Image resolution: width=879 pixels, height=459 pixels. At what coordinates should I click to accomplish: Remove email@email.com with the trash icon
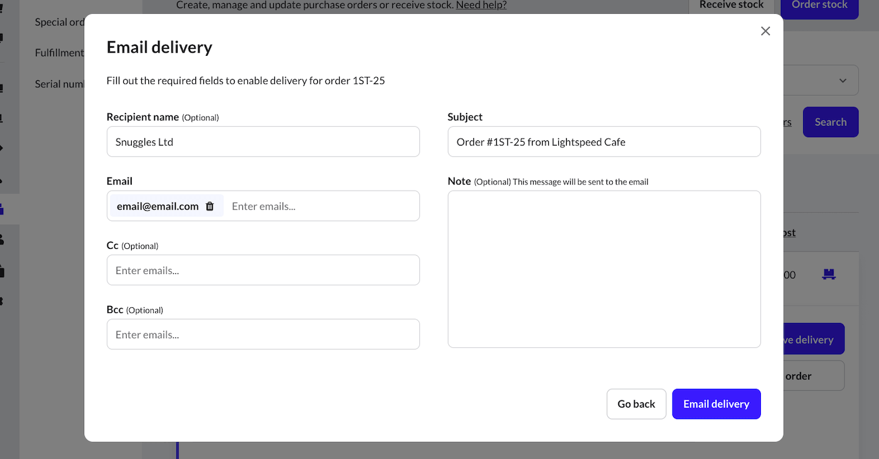click(210, 206)
